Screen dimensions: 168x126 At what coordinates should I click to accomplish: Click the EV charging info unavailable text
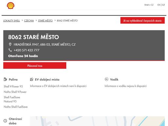click(x=58, y=86)
